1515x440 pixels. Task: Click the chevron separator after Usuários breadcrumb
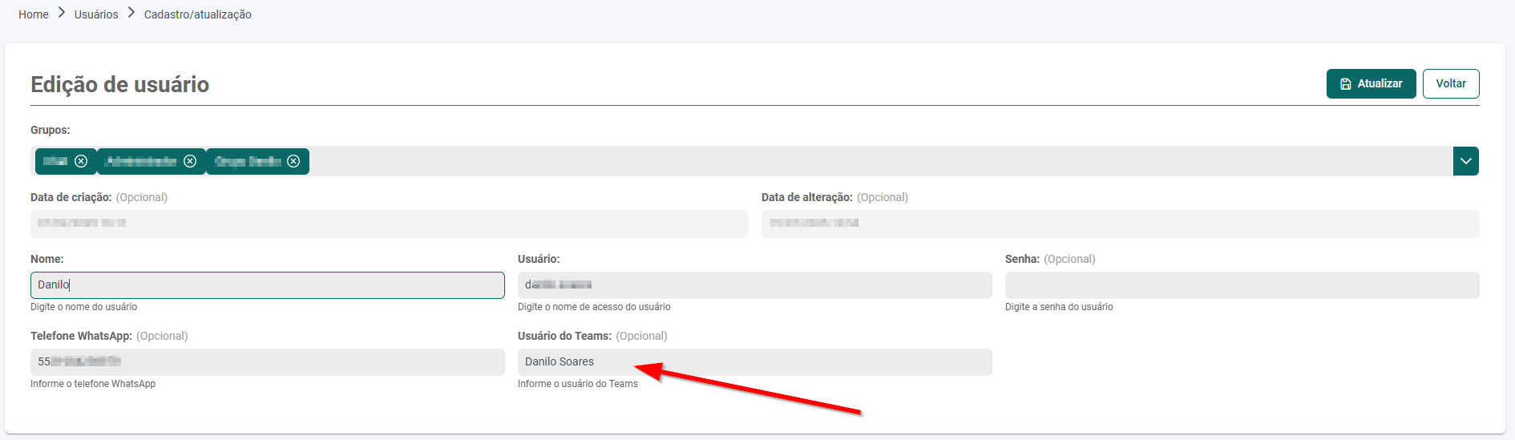click(131, 14)
